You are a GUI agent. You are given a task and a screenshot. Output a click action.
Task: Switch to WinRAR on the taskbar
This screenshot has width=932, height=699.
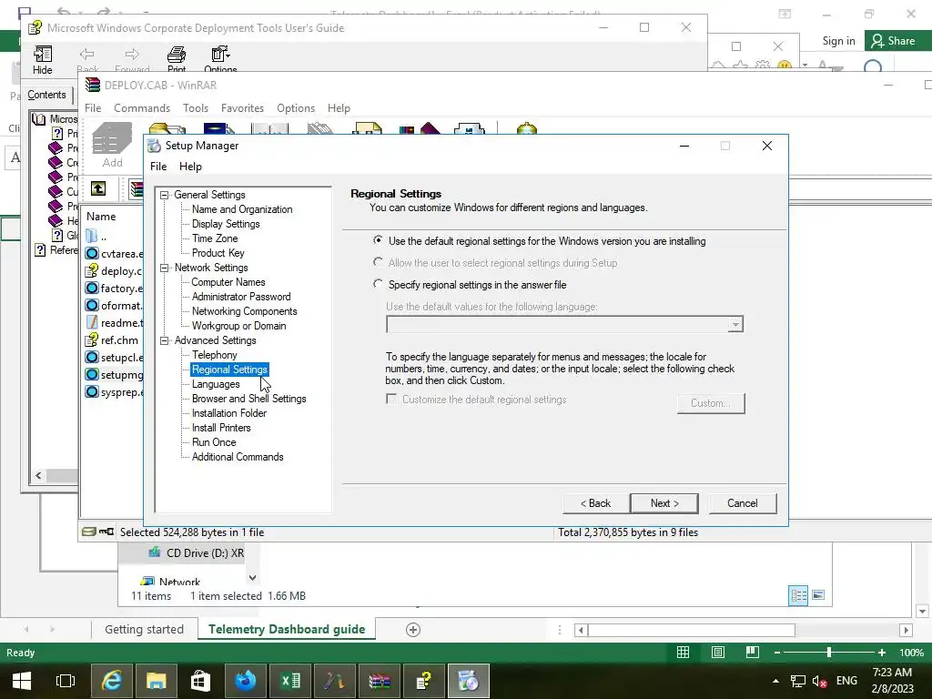coord(379,681)
